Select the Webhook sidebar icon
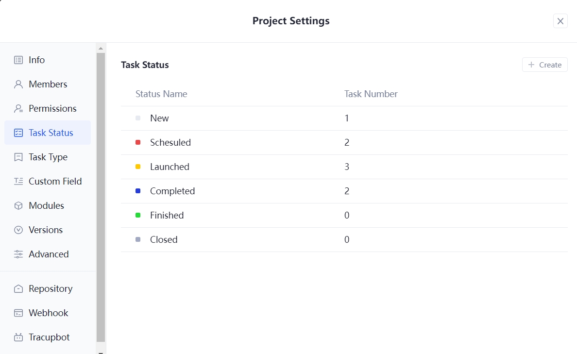 tap(18, 313)
